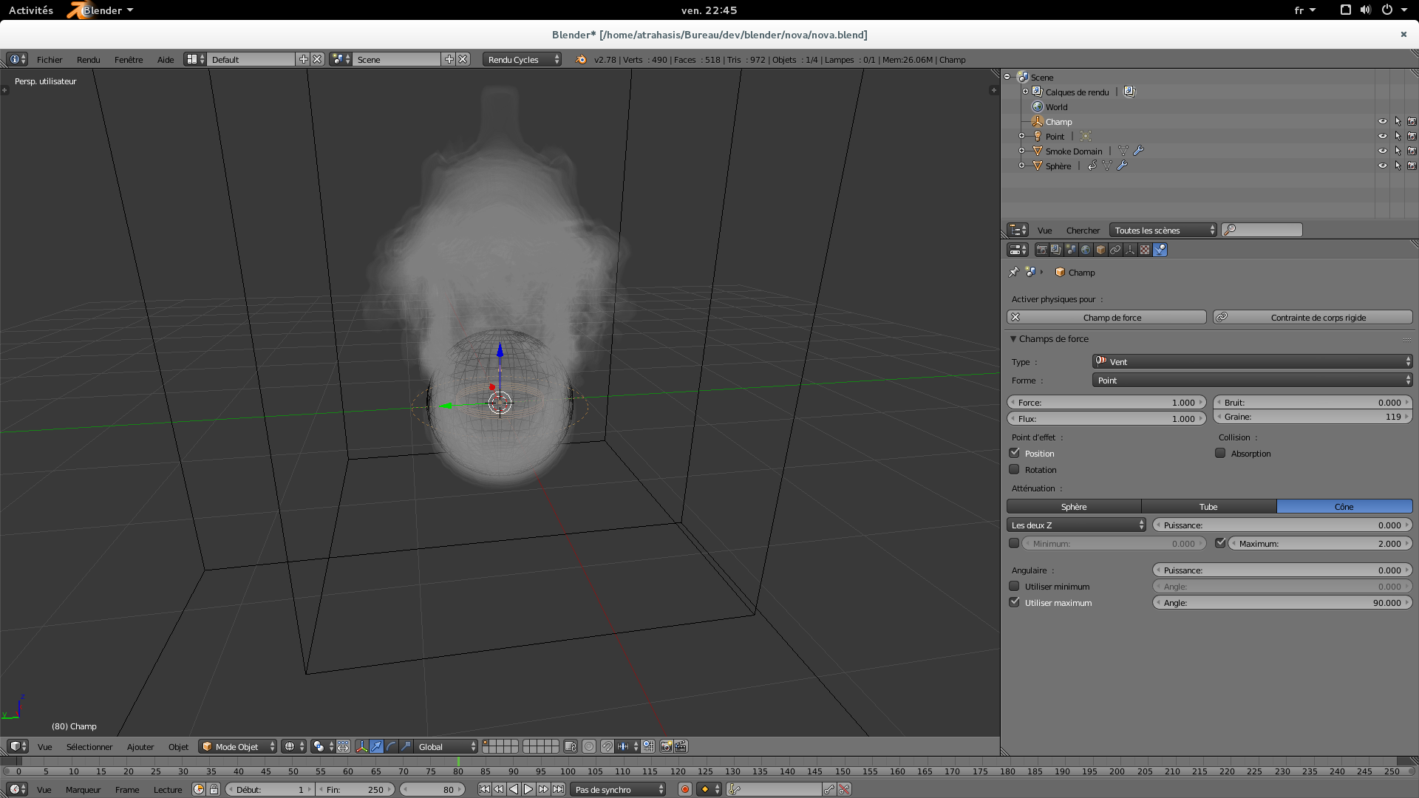Screen dimensions: 1419x798
Task: Select the translate manipulator arrow icon
Action: 376,746
